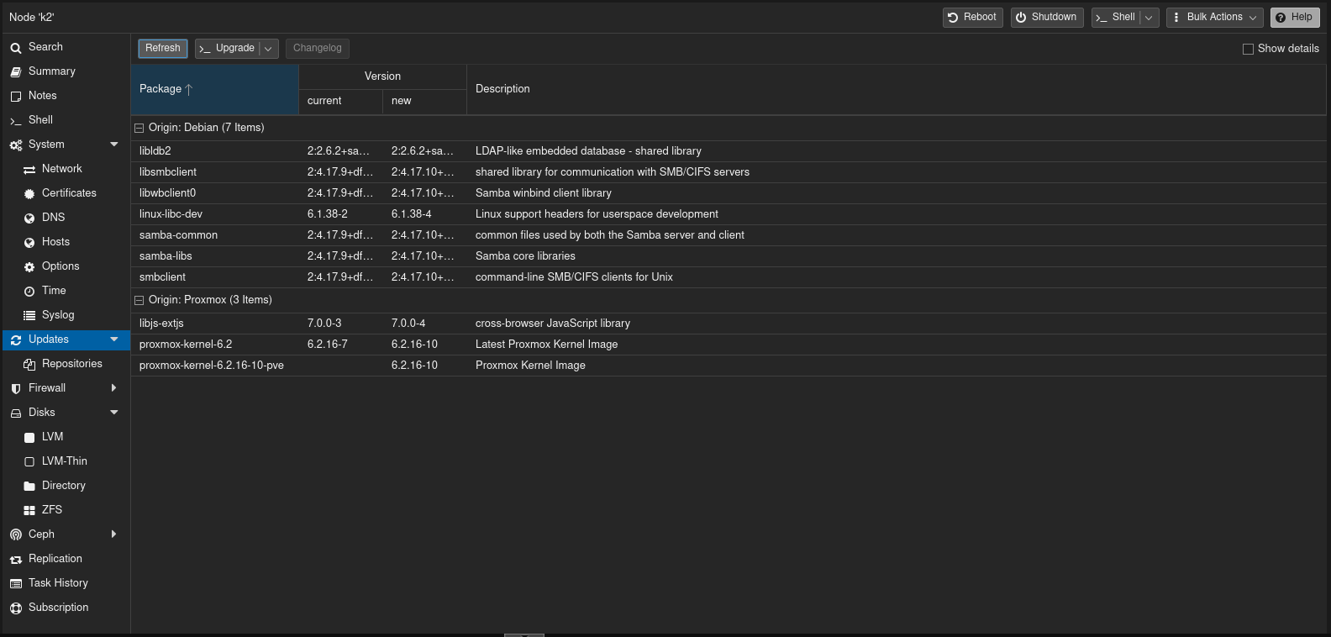Click the Subscription lifebuoy icon
The height and width of the screenshot is (637, 1331).
click(x=16, y=608)
